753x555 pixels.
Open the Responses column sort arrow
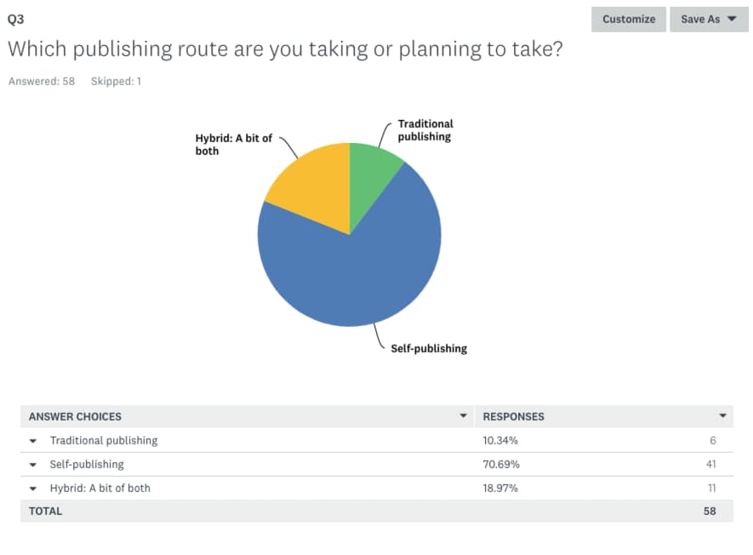[x=722, y=415]
